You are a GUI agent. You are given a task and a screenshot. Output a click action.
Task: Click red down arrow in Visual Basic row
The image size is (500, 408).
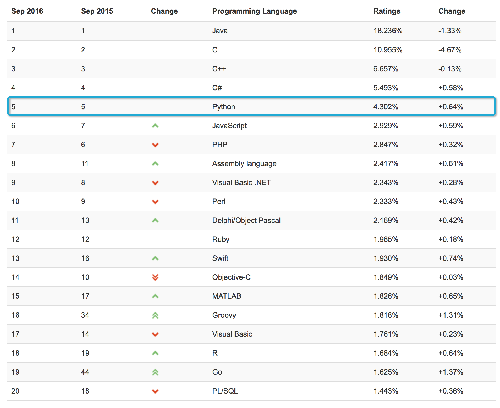[x=155, y=334]
